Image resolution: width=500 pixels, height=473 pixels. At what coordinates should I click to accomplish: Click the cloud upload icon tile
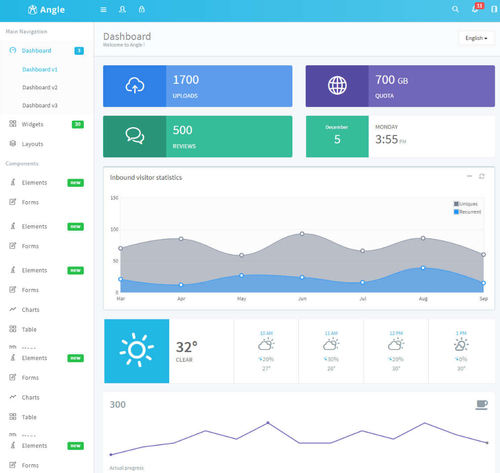click(x=135, y=86)
